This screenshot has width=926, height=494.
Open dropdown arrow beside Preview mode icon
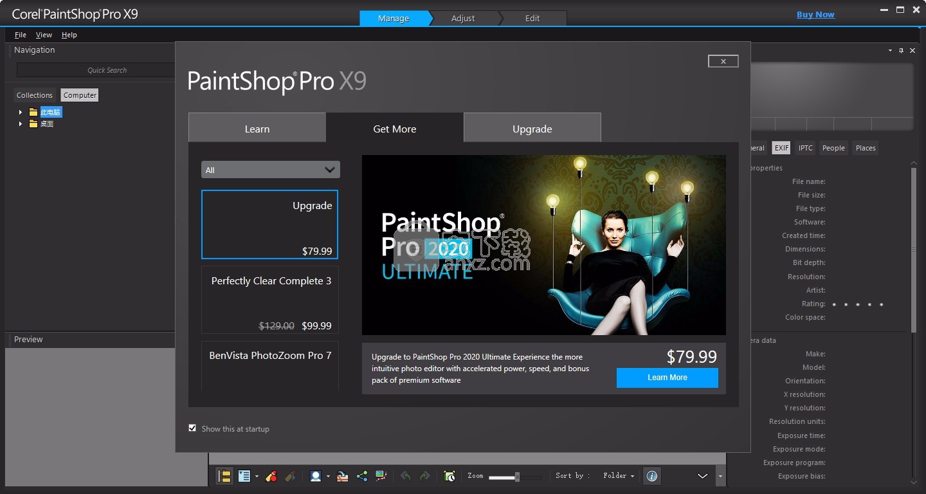pos(257,477)
